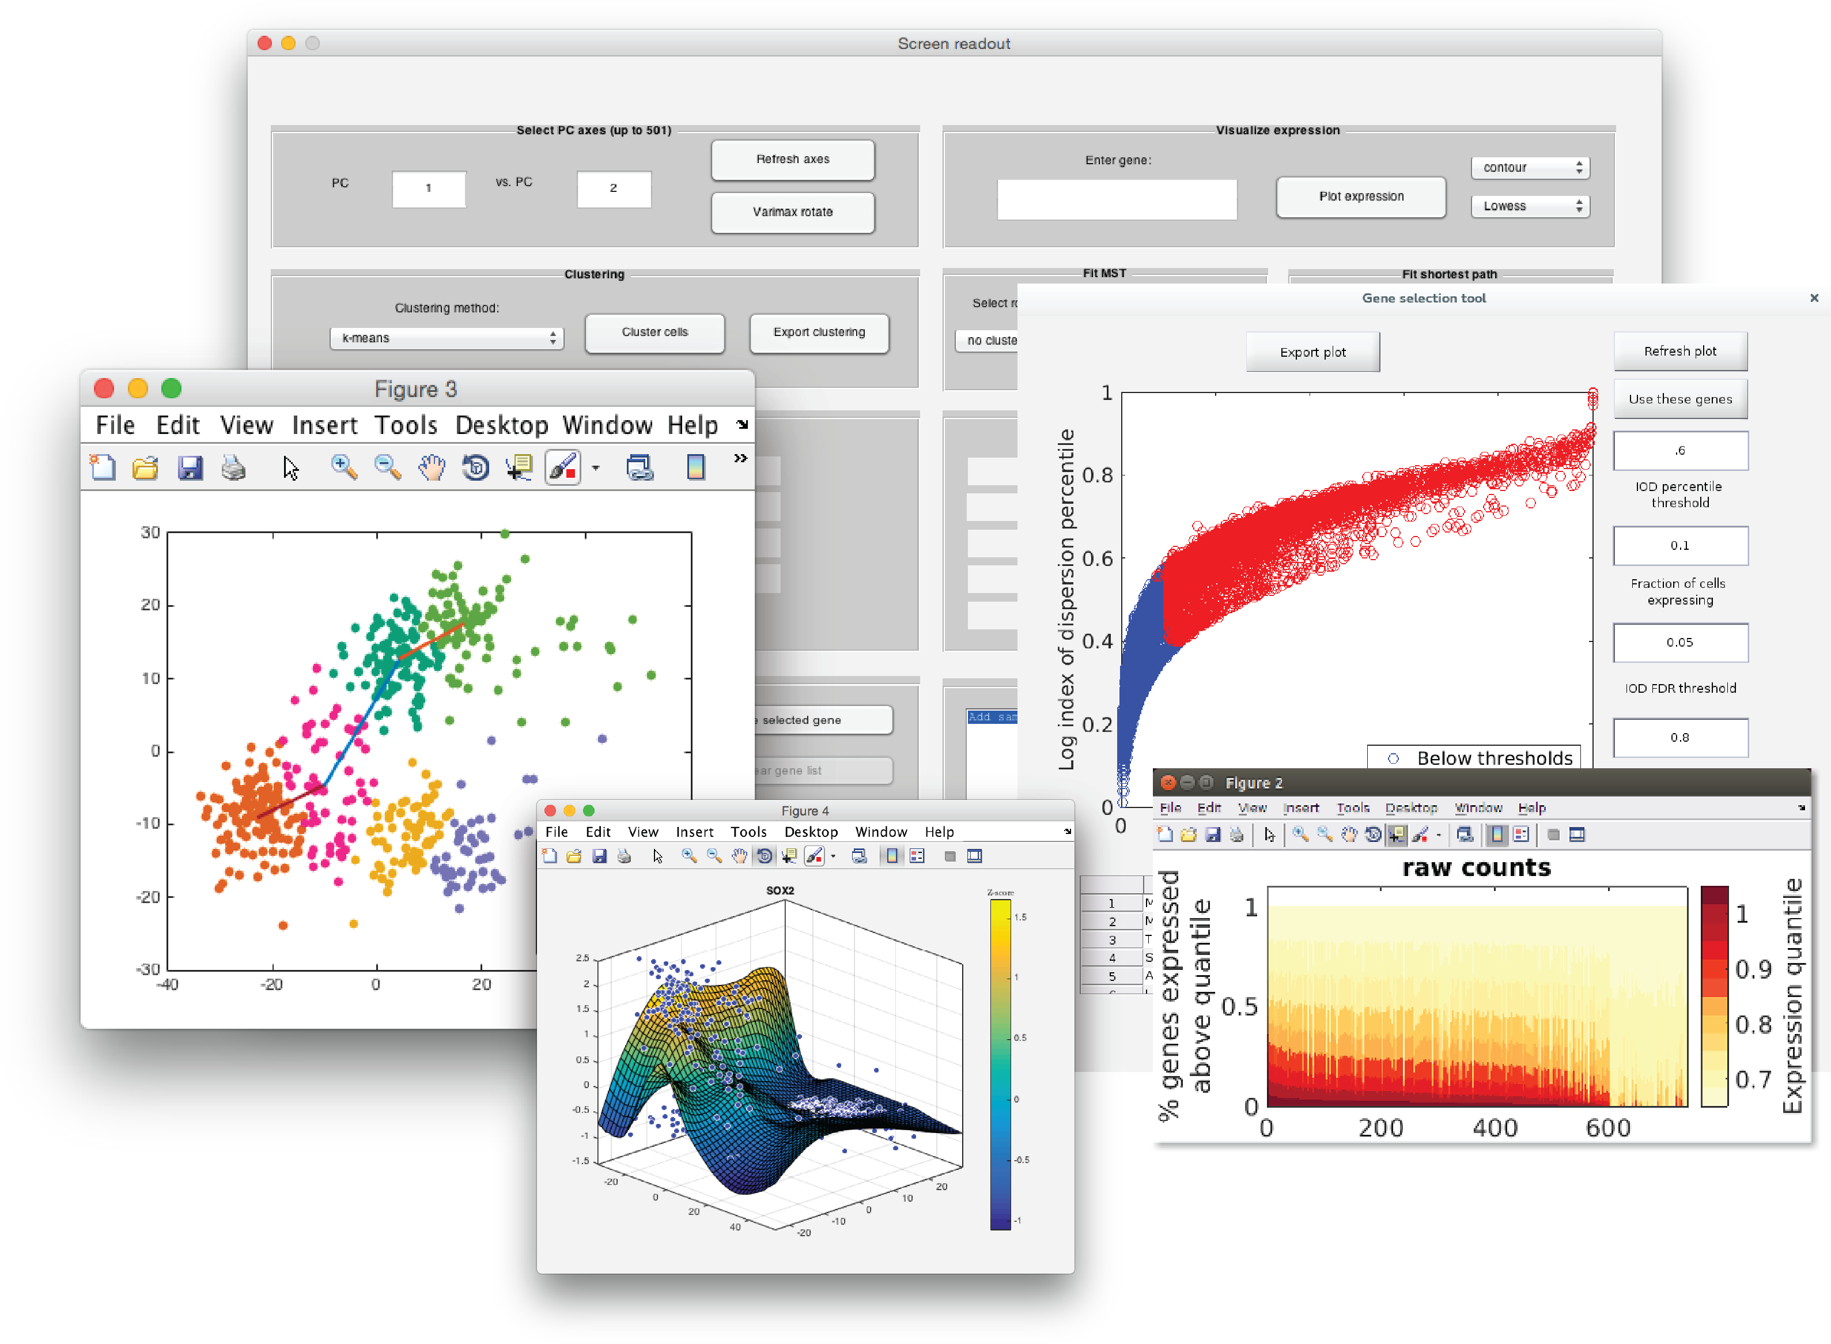The width and height of the screenshot is (1831, 1344).
Task: Click the Varimax rotate button
Action: pos(792,212)
